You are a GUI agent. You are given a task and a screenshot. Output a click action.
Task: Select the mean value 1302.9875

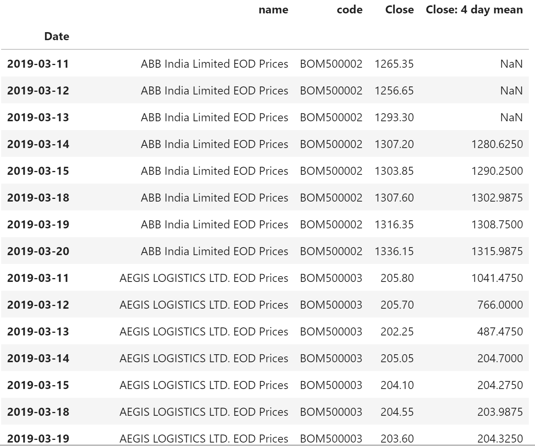[x=497, y=198]
